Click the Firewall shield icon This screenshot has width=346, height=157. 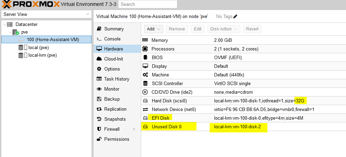click(99, 129)
